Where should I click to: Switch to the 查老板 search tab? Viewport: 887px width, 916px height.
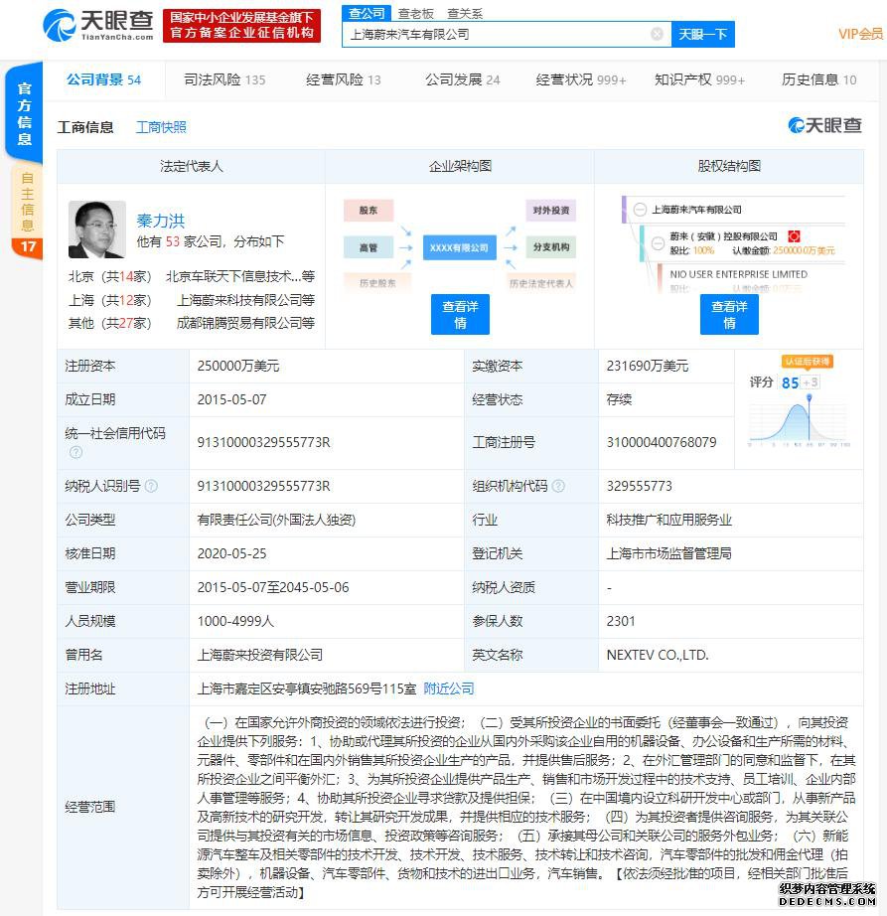[x=416, y=14]
